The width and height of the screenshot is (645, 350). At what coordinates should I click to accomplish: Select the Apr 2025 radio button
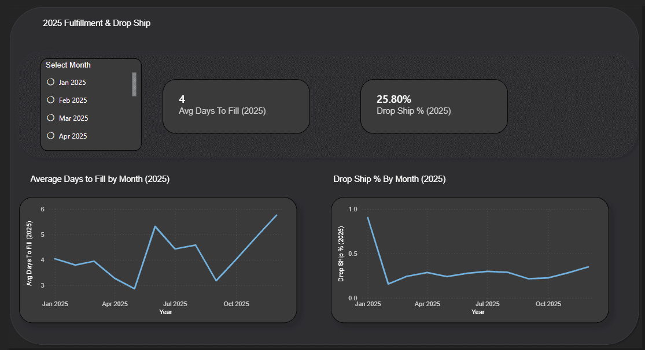tap(50, 136)
